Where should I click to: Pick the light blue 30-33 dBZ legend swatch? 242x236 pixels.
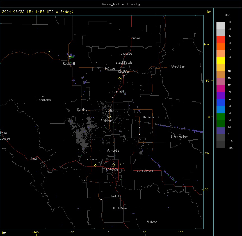[x=221, y=110]
